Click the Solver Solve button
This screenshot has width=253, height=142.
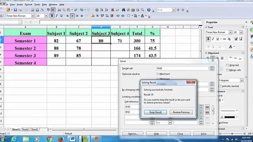[x=204, y=134]
